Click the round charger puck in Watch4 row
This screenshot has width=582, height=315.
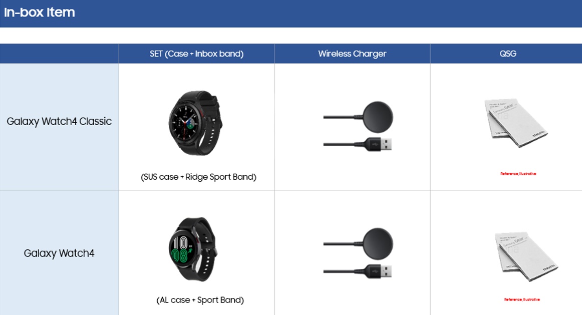click(x=378, y=244)
